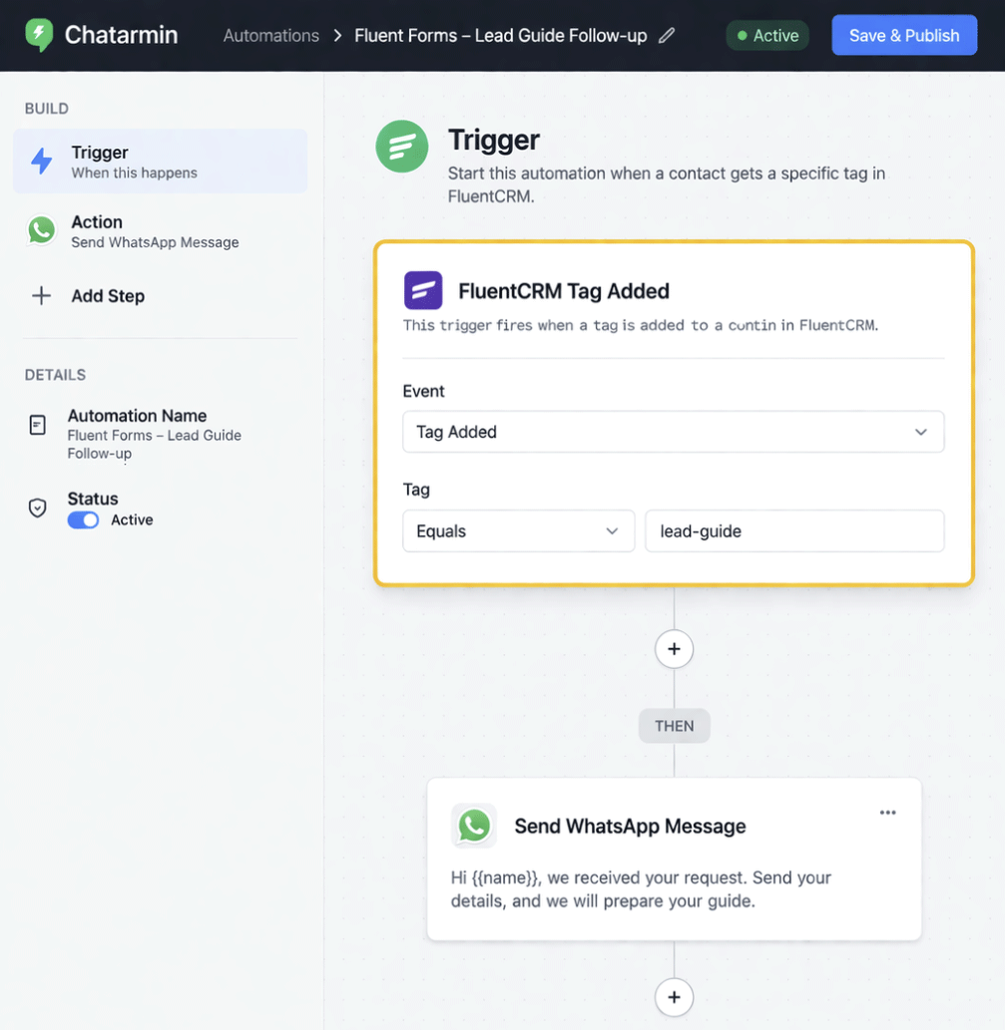Select Trigger step in Build sidebar
Image resolution: width=1005 pixels, height=1030 pixels.
[x=160, y=162]
